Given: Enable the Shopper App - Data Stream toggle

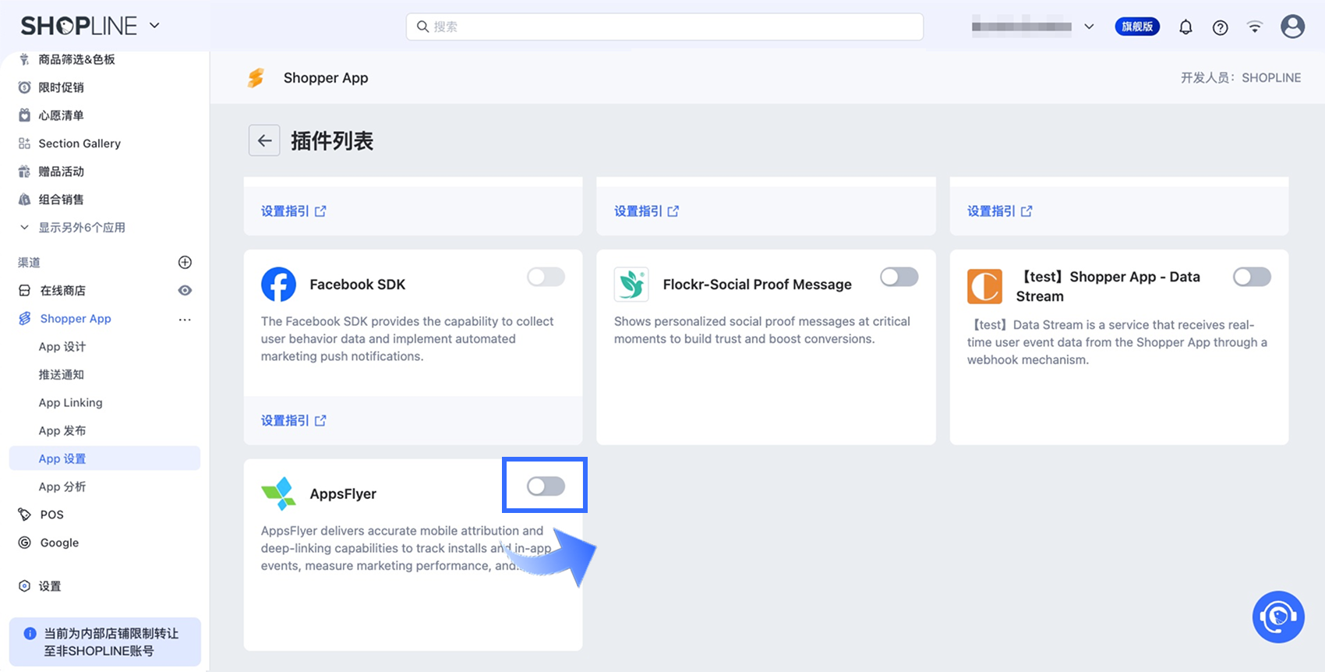Looking at the screenshot, I should (1252, 277).
